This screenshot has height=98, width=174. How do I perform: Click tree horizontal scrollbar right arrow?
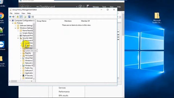pyautogui.click(x=32, y=81)
